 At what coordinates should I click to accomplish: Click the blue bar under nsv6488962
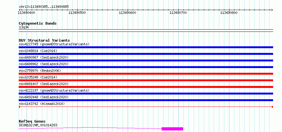pos(146,67)
